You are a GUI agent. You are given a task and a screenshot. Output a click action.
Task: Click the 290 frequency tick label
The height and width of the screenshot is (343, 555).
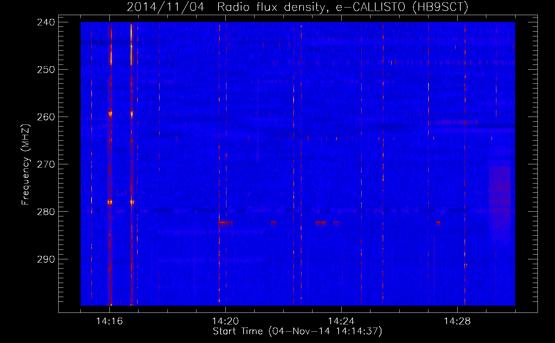coord(46,259)
